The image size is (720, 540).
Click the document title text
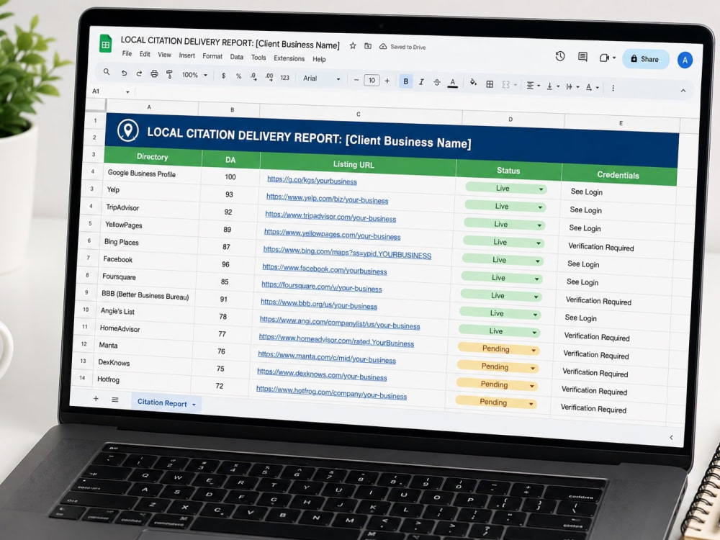[230, 42]
